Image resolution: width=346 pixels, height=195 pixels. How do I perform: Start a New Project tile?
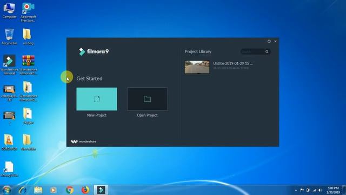(97, 99)
